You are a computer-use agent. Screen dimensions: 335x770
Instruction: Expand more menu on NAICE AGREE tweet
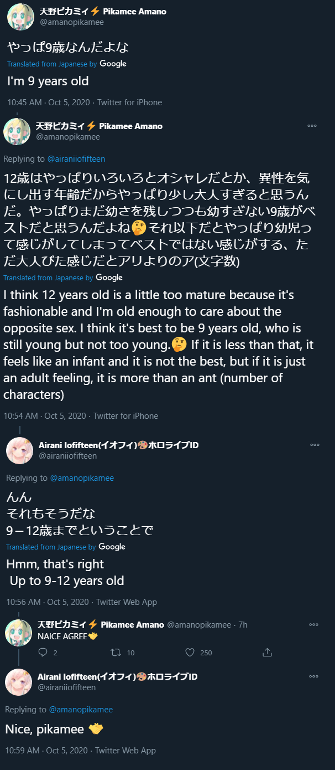click(313, 625)
